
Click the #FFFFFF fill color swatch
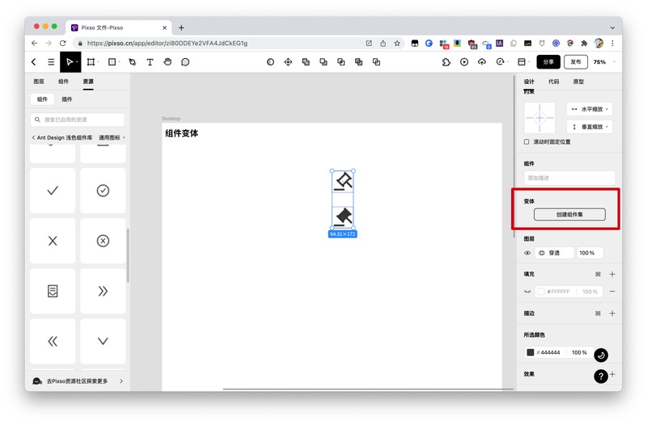point(541,292)
